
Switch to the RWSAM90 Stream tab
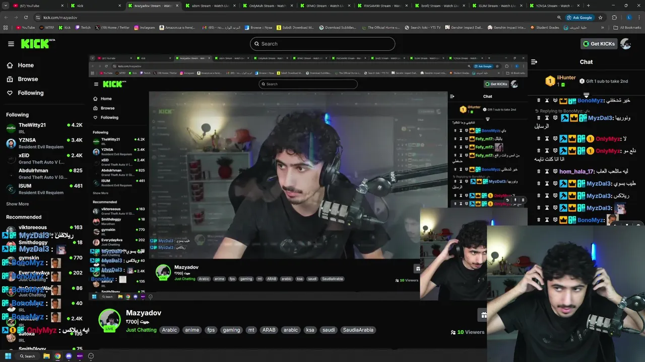point(381,6)
